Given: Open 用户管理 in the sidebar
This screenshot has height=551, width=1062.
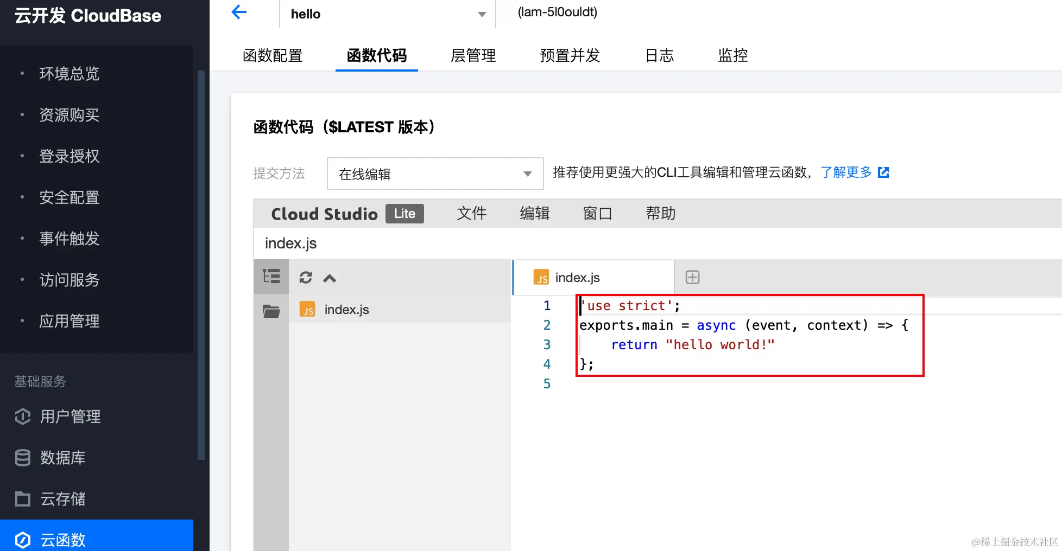Looking at the screenshot, I should (x=71, y=417).
